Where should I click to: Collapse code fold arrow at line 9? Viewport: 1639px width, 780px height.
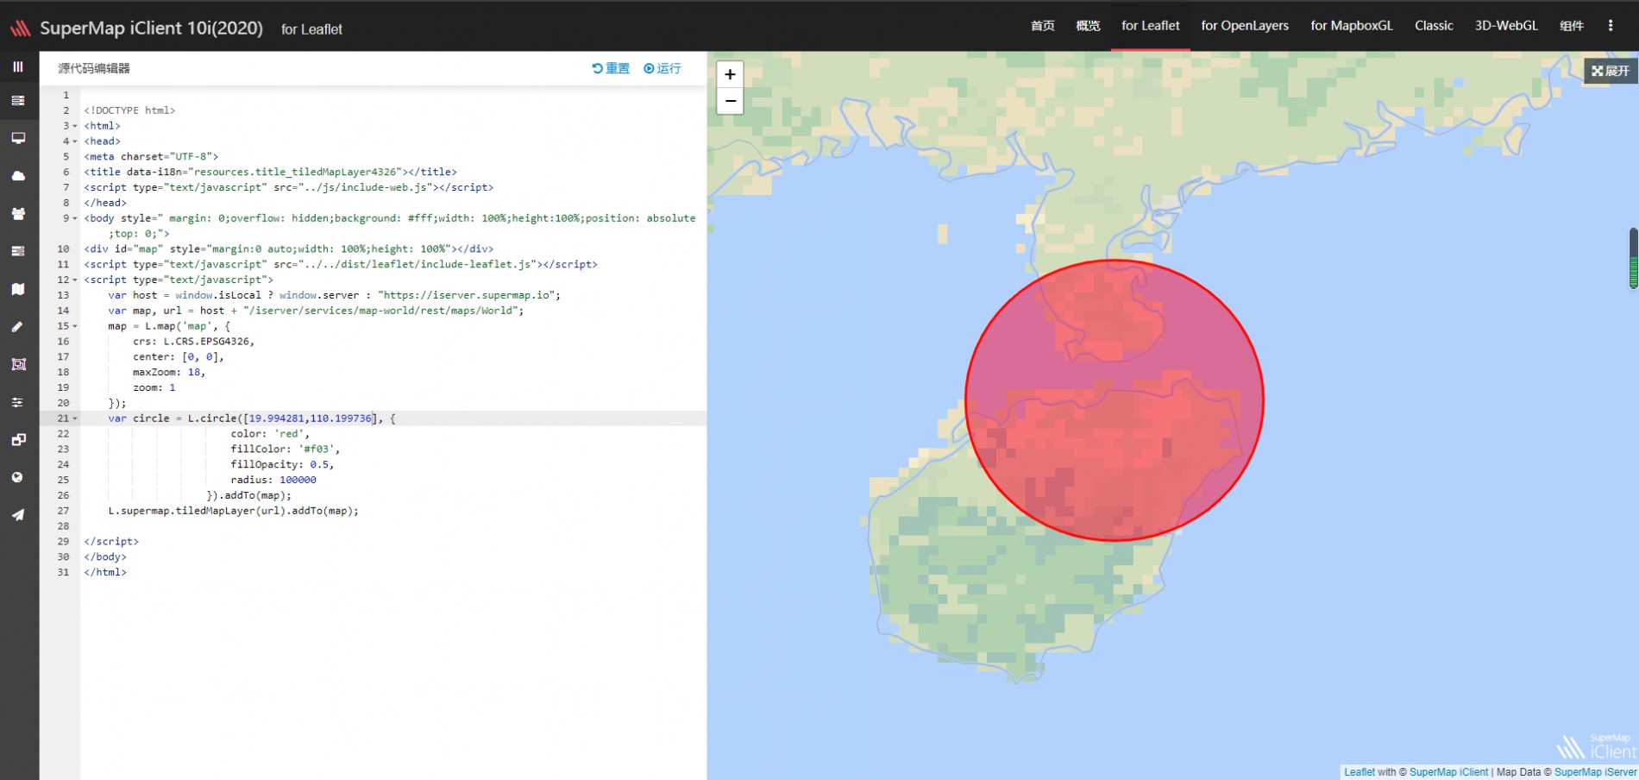pos(75,218)
